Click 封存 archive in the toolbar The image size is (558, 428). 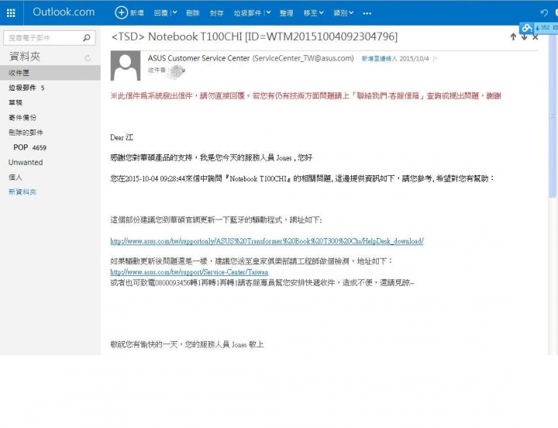click(x=217, y=13)
